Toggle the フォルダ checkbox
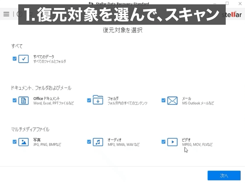Image resolution: width=245 pixels, height=183 pixels. coord(89,100)
